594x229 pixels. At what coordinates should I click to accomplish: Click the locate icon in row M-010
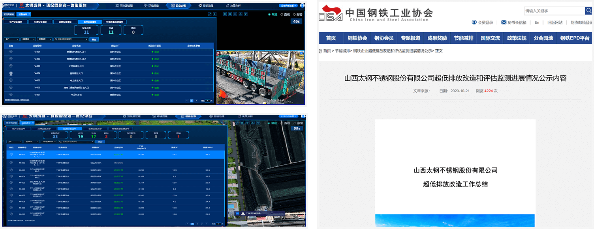pyautogui.click(x=11, y=214)
